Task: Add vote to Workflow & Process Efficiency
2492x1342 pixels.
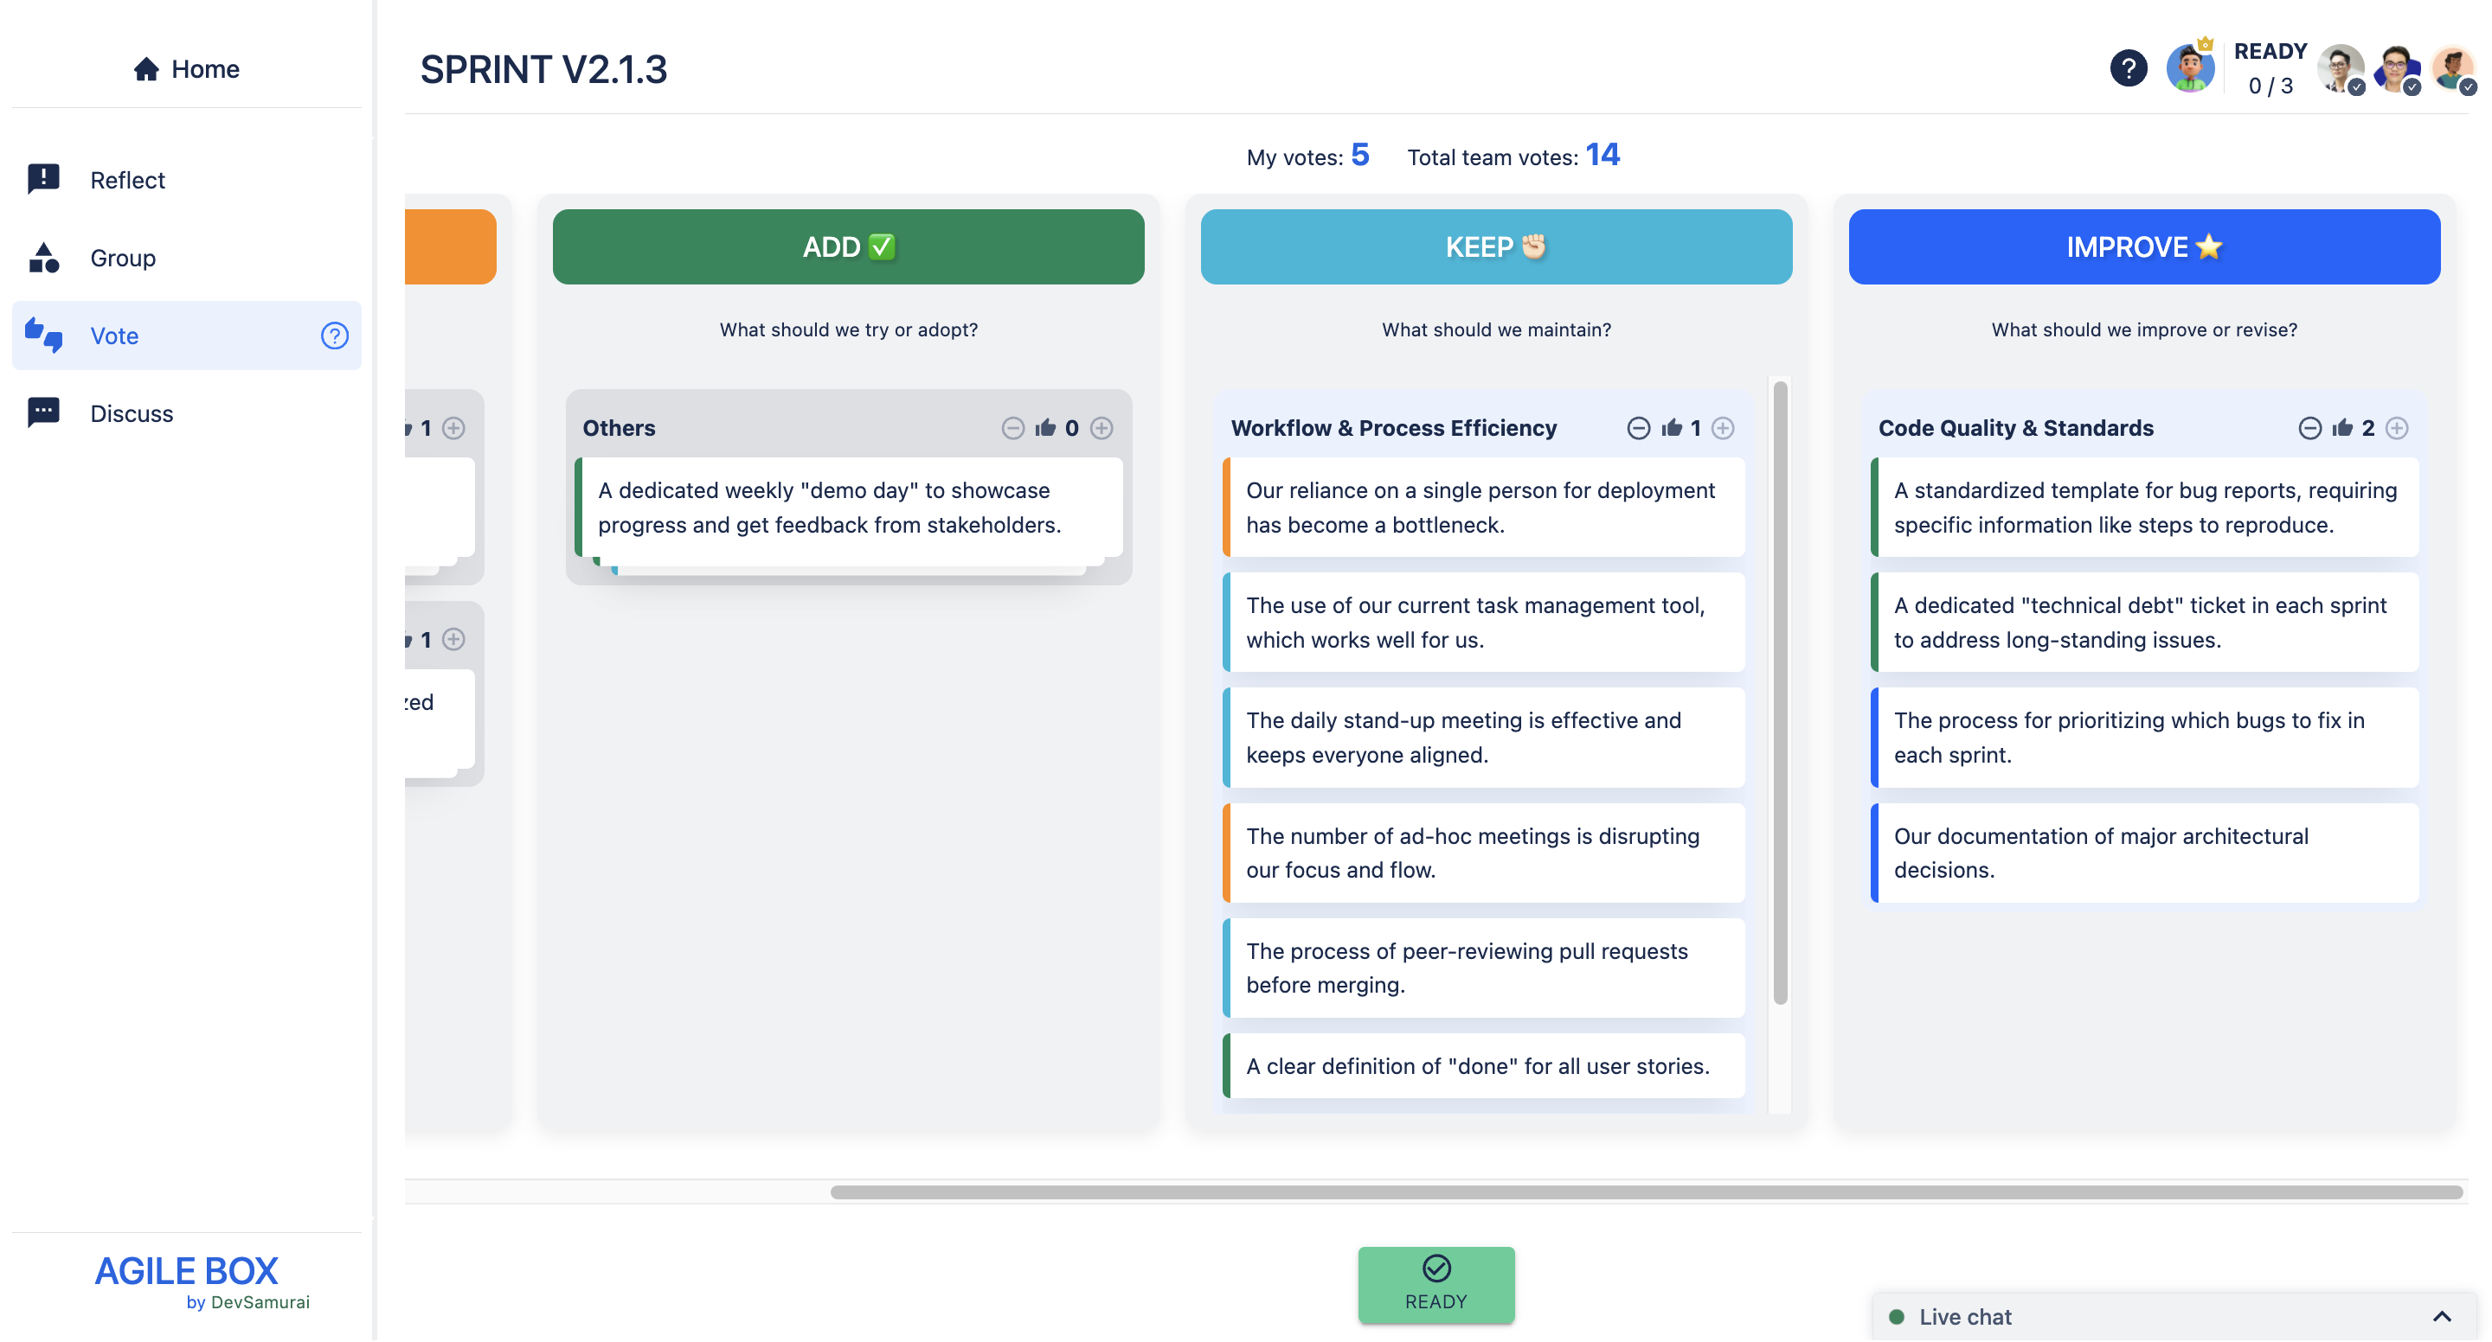Action: 1722,428
